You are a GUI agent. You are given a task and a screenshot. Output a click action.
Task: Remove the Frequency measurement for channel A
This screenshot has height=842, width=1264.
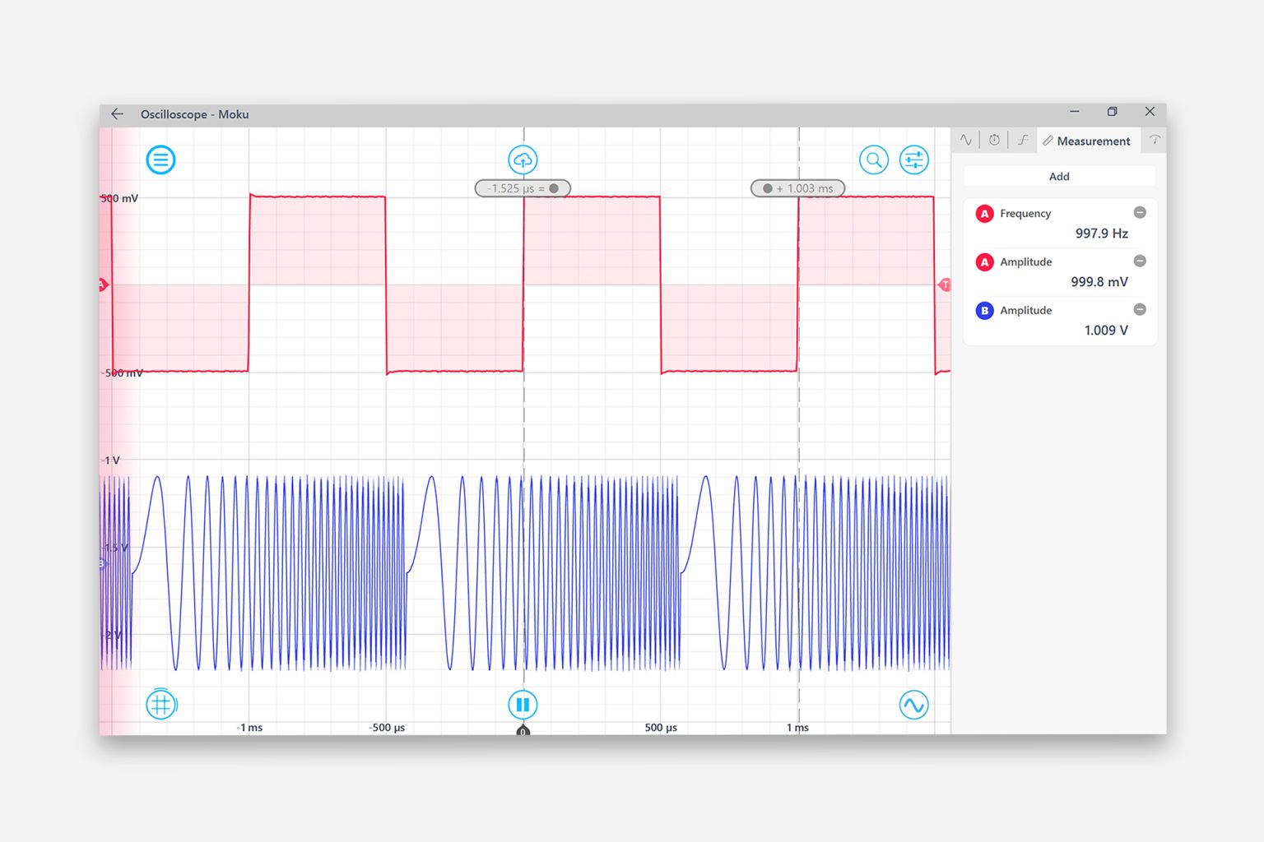(1140, 212)
